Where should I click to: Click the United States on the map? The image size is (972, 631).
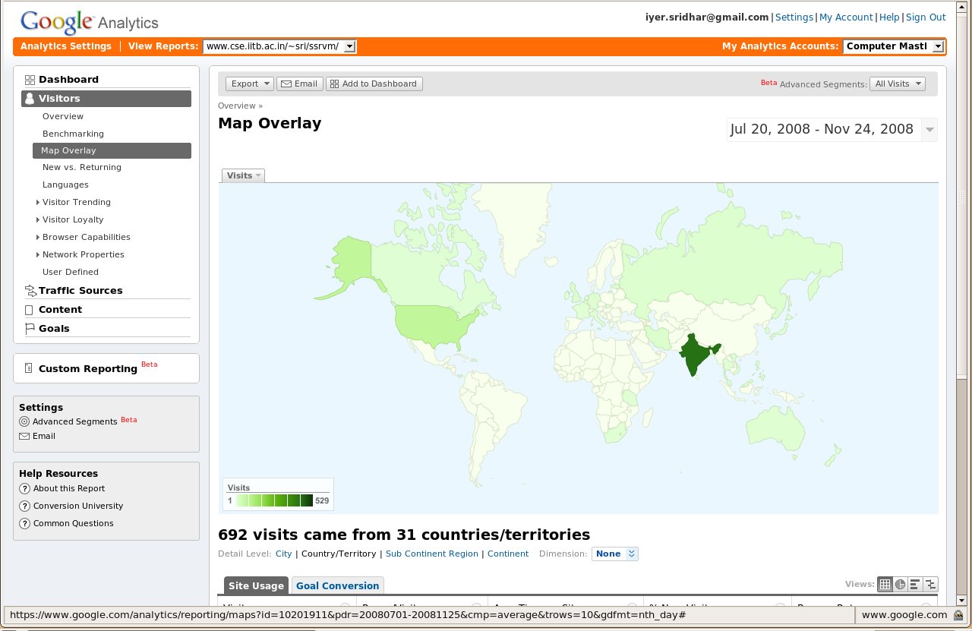433,325
